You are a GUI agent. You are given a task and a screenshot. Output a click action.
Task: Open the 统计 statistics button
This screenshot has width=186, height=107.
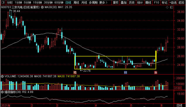pos(140,3)
